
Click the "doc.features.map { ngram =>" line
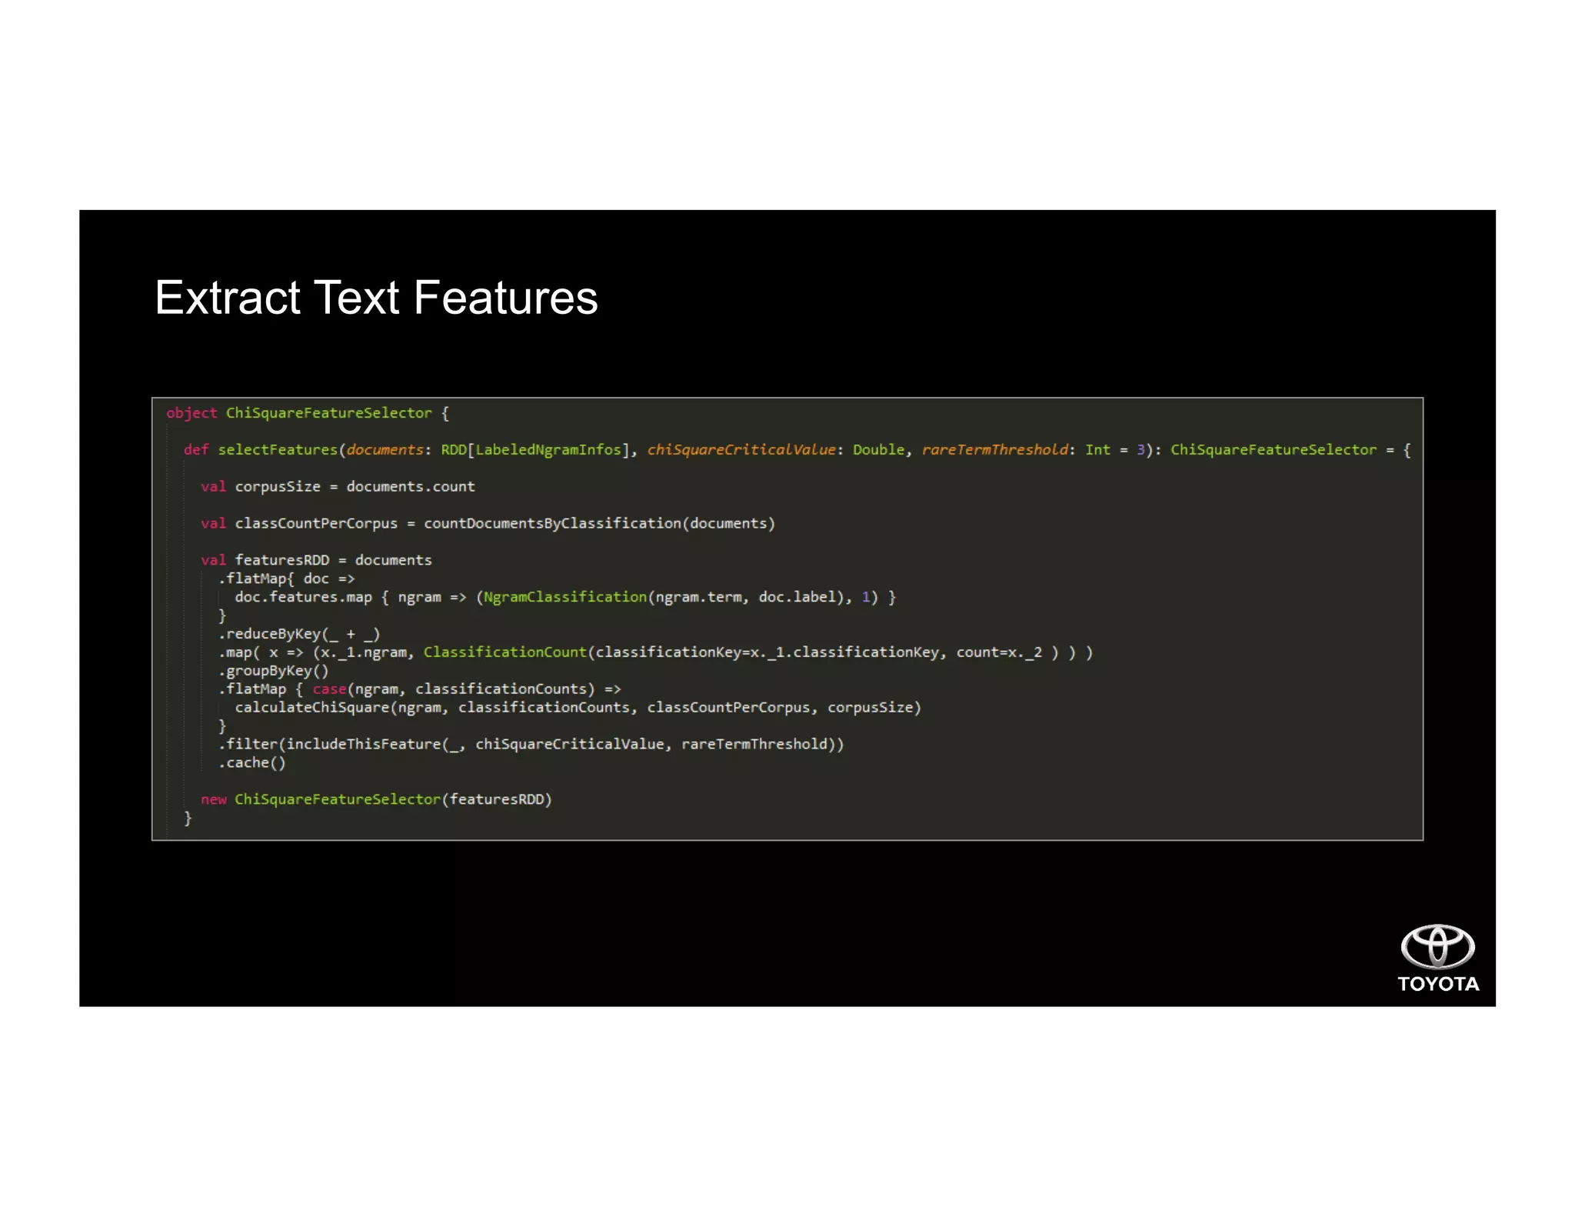(x=565, y=597)
